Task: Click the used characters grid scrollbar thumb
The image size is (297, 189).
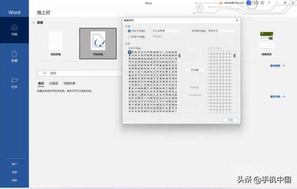Action: pyautogui.click(x=234, y=55)
